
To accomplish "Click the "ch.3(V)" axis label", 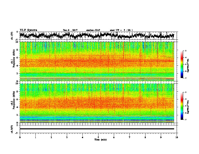I will (12, 129).
